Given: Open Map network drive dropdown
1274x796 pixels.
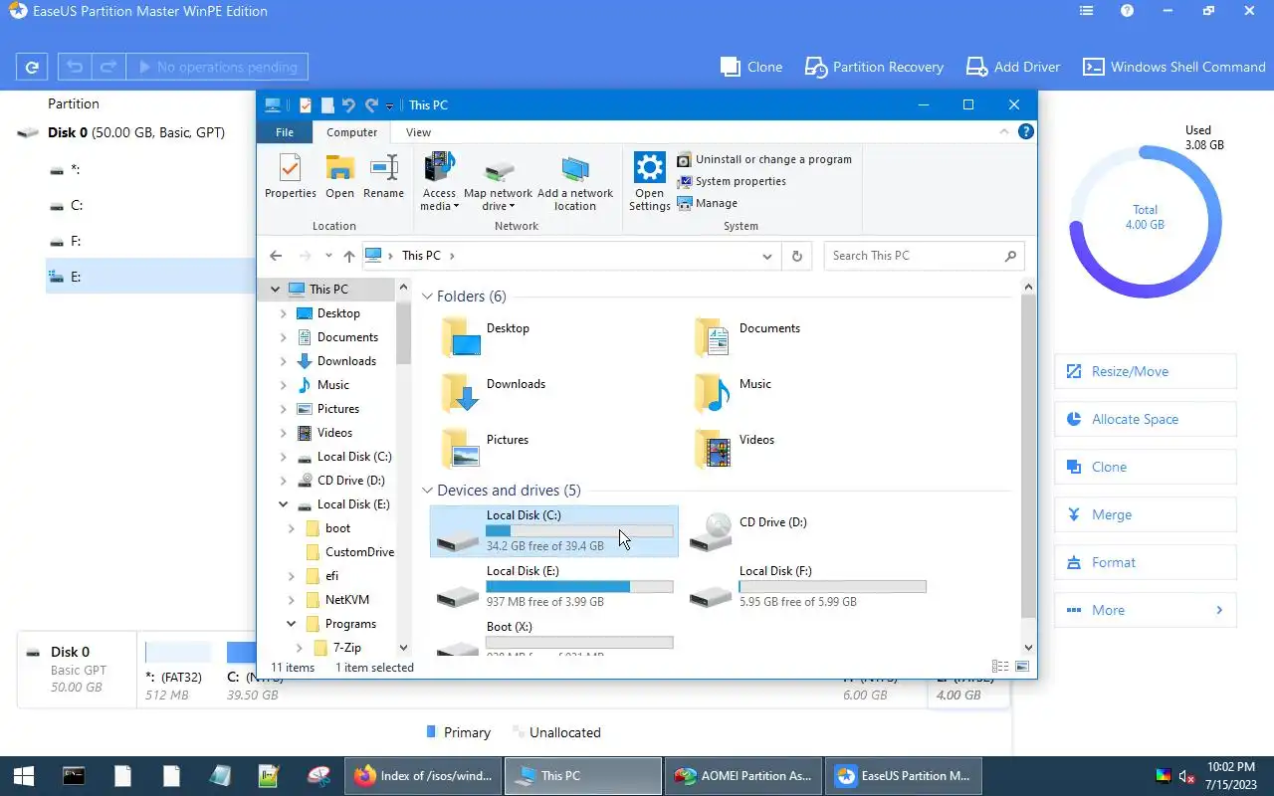Looking at the screenshot, I should pyautogui.click(x=498, y=183).
